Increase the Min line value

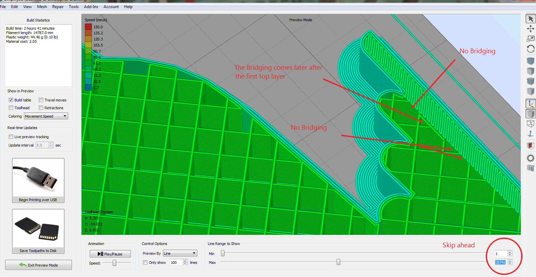pos(510,252)
